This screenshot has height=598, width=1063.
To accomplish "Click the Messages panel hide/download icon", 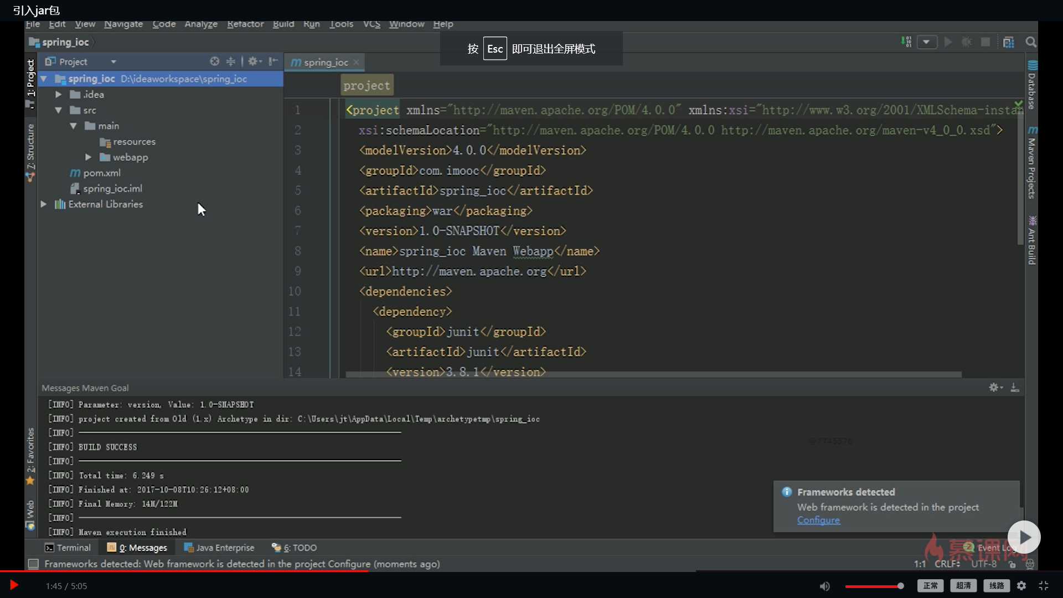I will [x=1015, y=388].
